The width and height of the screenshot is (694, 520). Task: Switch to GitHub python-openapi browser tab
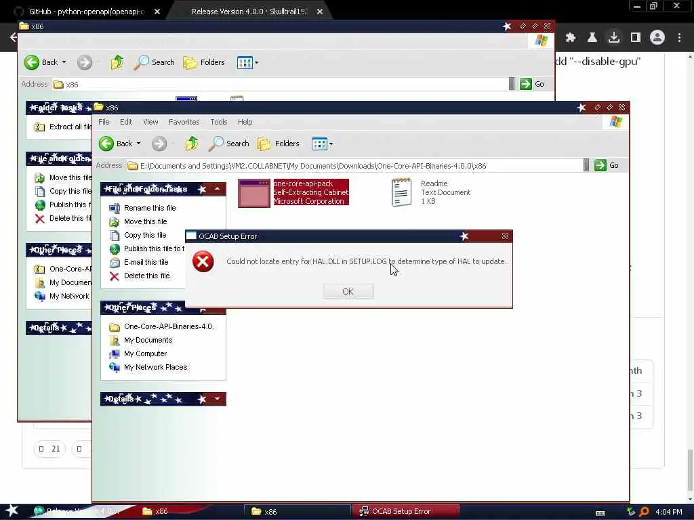pos(86,12)
